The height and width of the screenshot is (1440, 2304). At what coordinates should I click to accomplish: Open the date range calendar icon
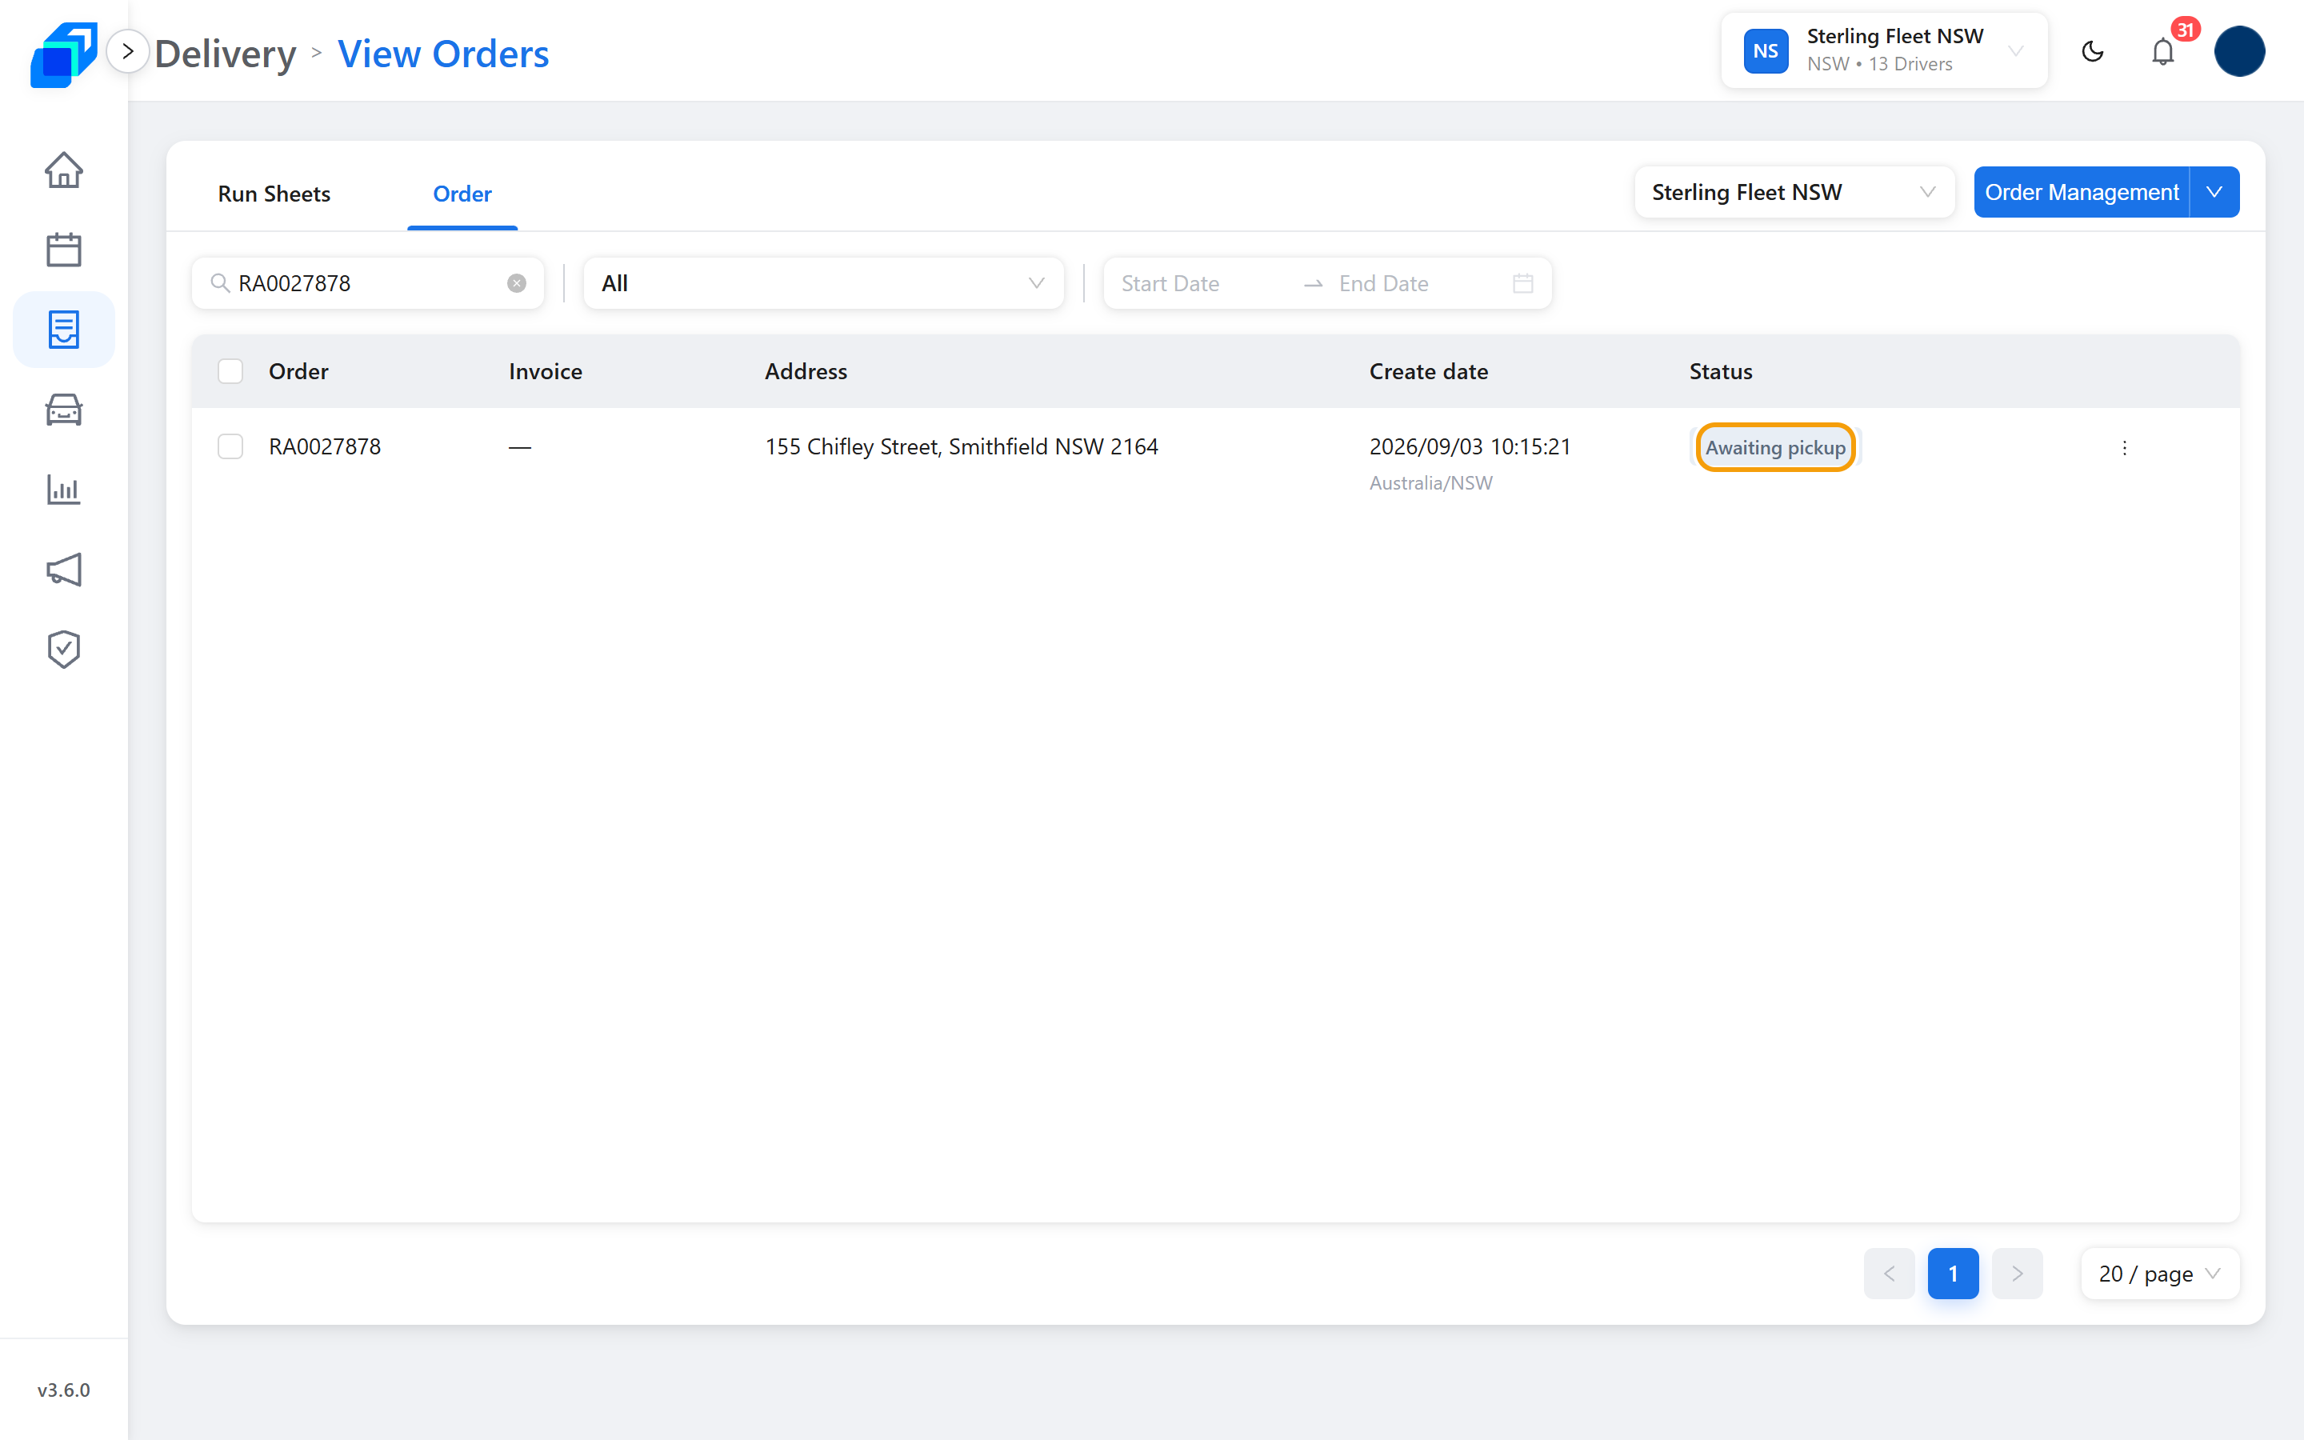tap(1522, 283)
